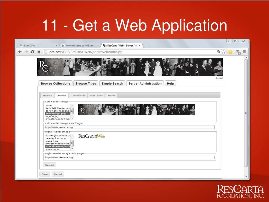Viewport: 269px width, 202px height.
Task: Click the zoom magnifier icon in address bar
Action: point(219,52)
